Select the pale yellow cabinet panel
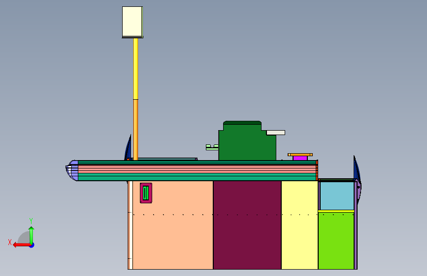 tap(299, 225)
